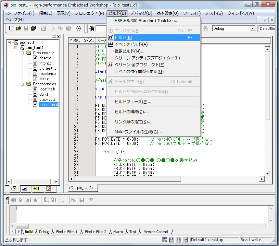
Task: Click the Find in Files binoculars icon
Action: coord(92,29)
